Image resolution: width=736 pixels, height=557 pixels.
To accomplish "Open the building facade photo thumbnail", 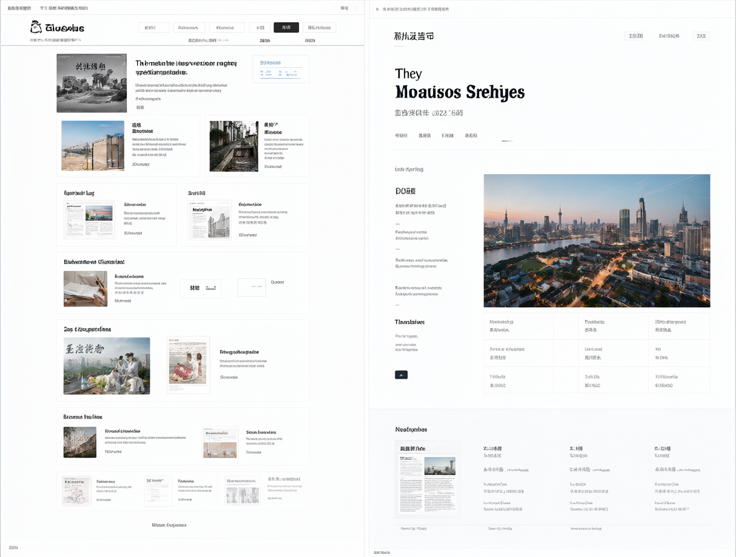I will coord(80,442).
